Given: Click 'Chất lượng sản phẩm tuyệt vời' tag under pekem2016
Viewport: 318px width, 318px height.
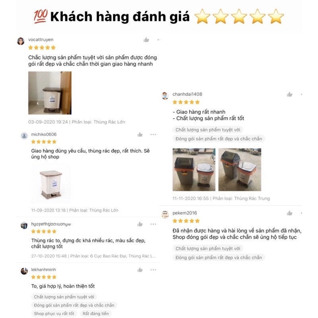Looking at the screenshot, I should (x=208, y=248).
